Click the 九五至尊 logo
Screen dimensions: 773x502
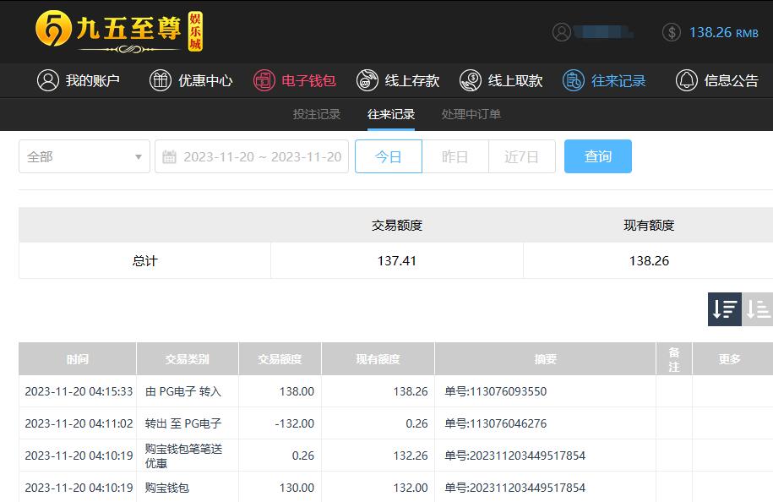pos(118,31)
